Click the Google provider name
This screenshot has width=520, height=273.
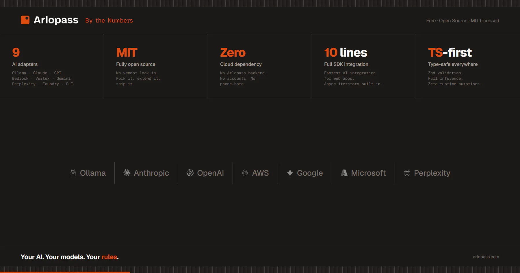coord(310,173)
